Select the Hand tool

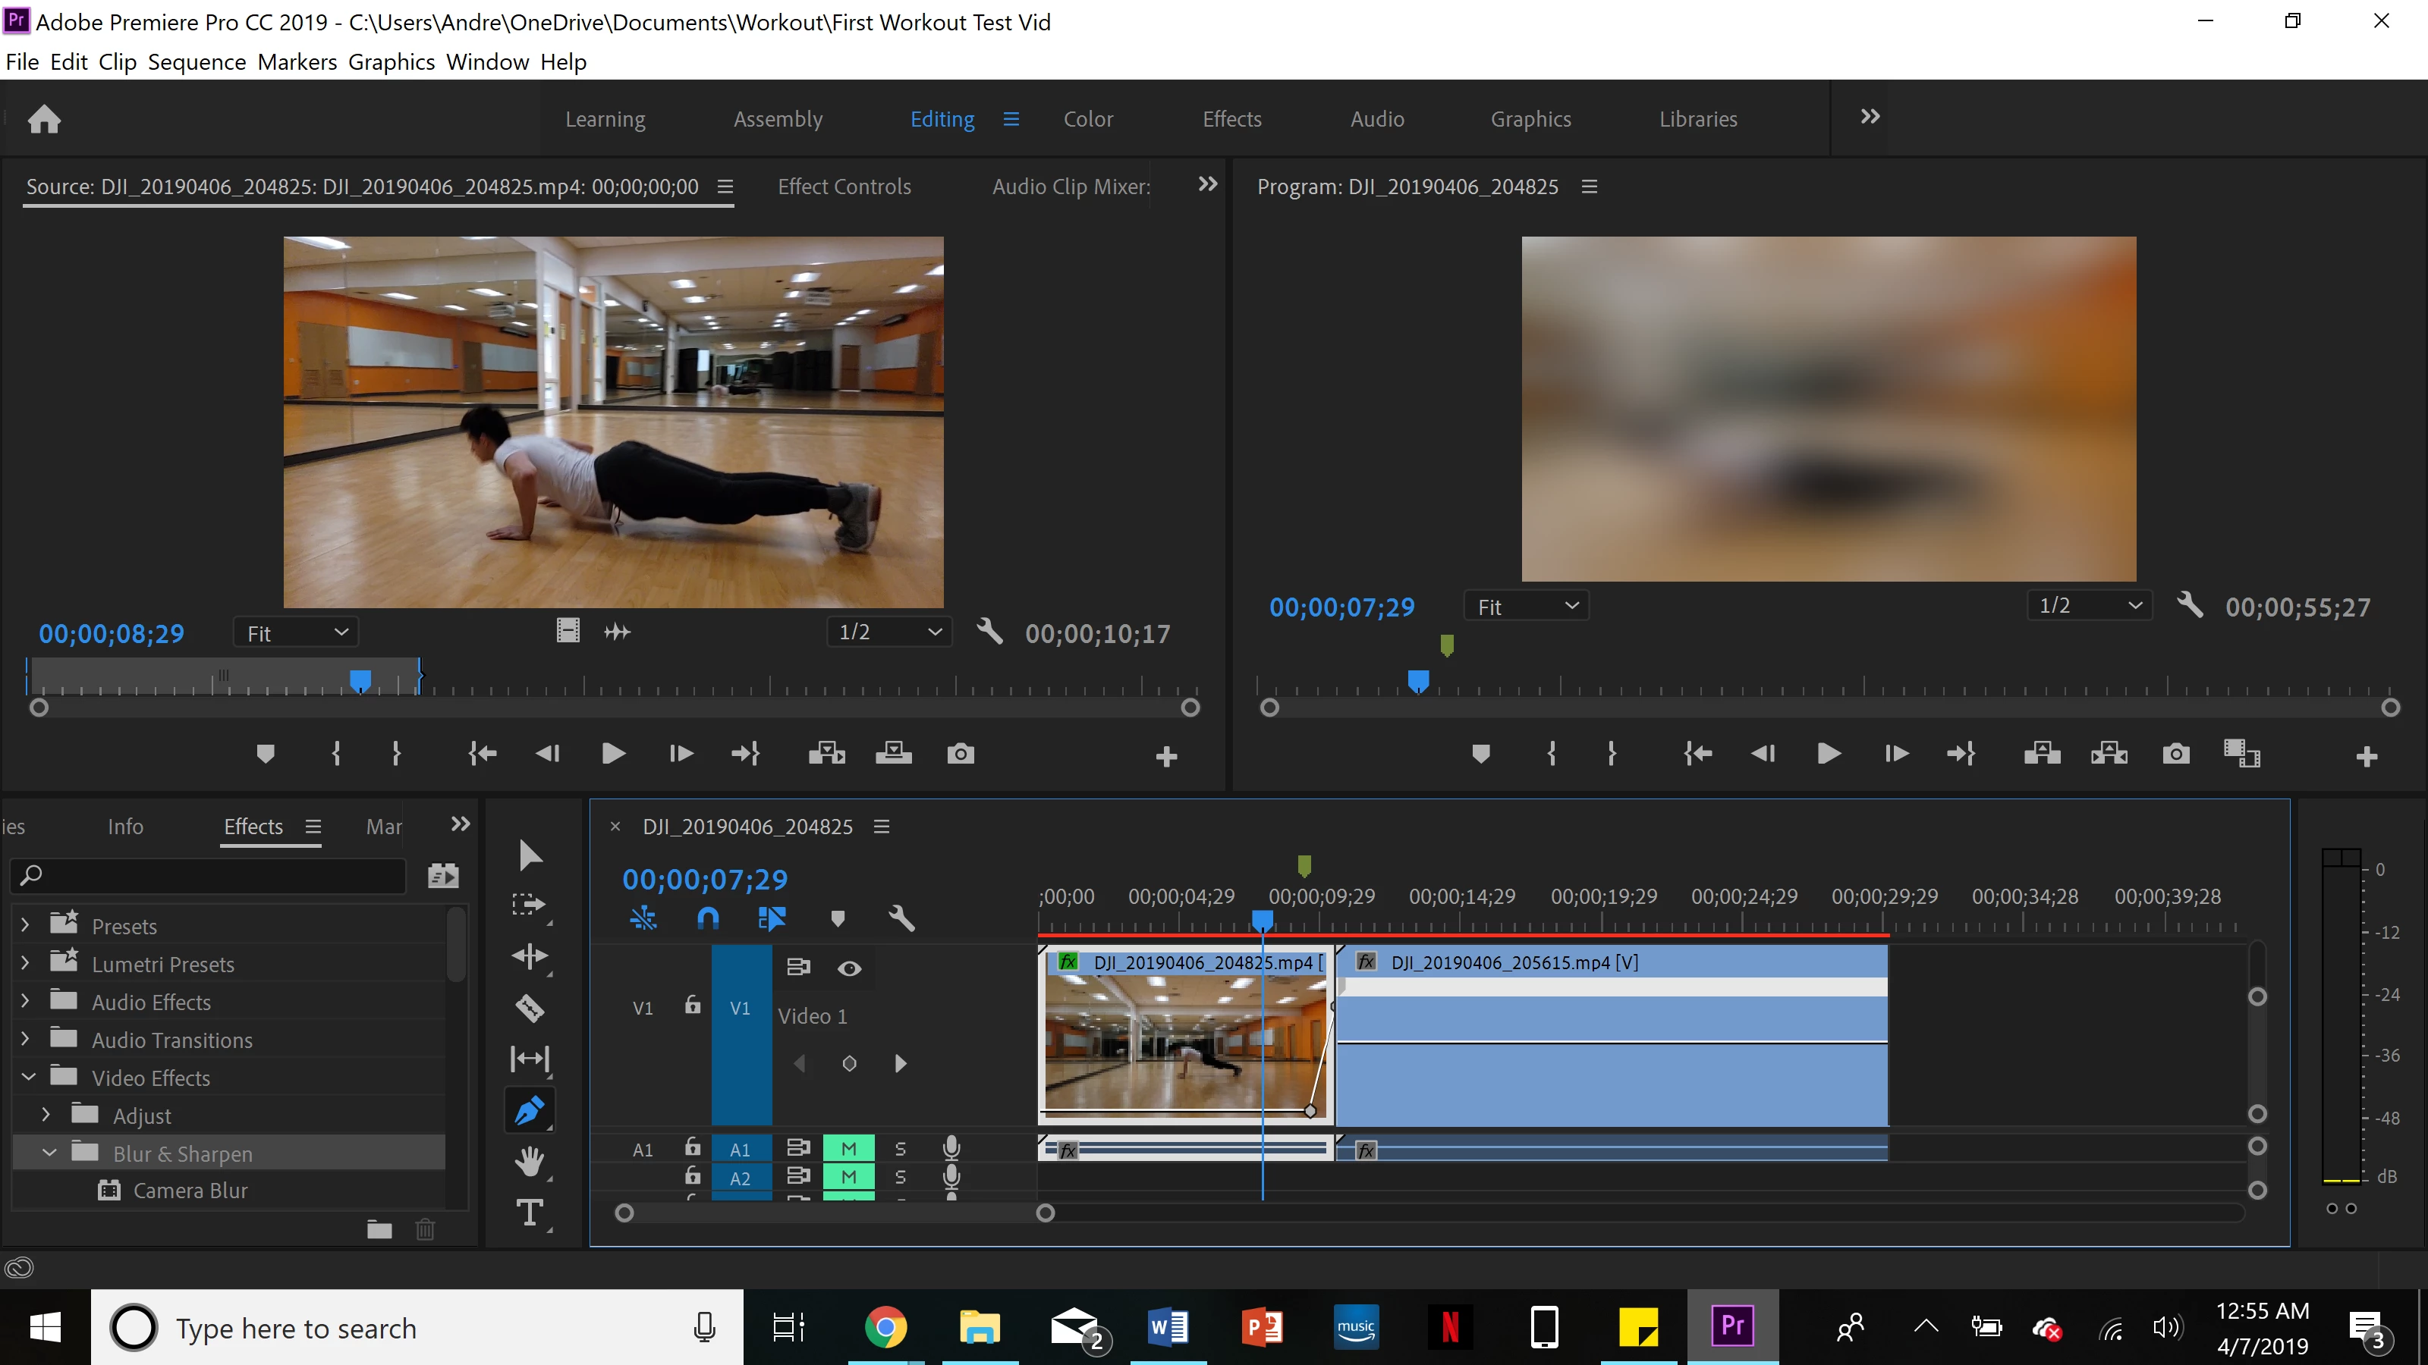click(529, 1160)
